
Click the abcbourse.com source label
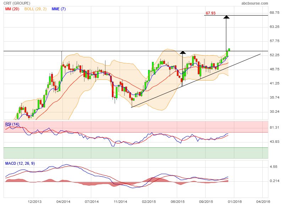255,3
